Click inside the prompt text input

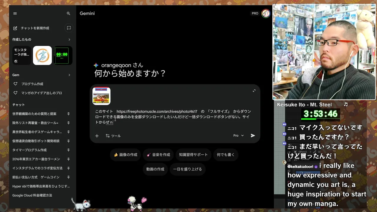tap(174, 117)
